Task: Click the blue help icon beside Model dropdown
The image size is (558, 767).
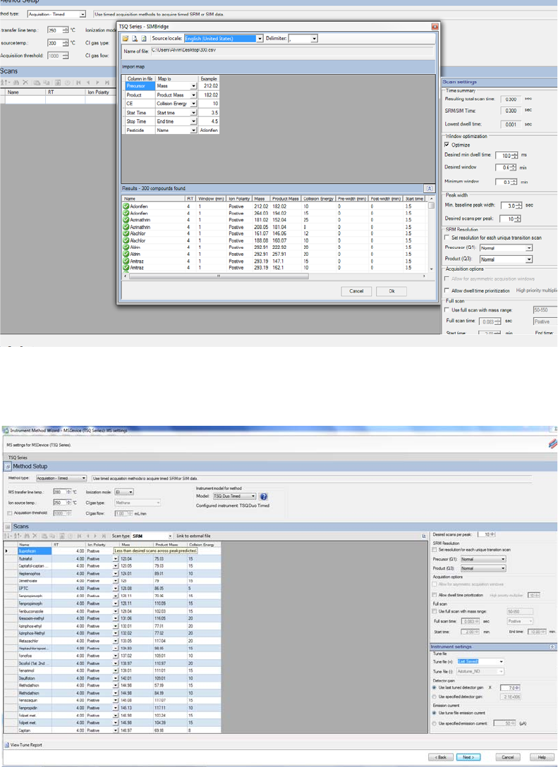Action: 264,496
